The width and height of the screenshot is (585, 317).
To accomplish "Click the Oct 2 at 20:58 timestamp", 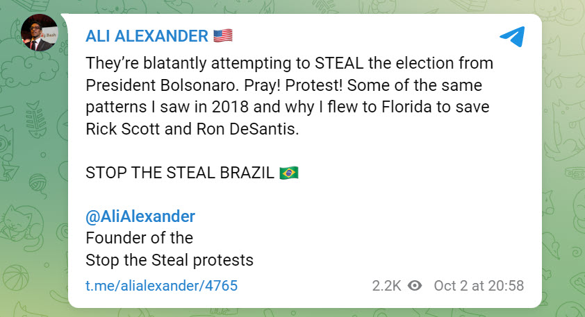I will pos(478,286).
